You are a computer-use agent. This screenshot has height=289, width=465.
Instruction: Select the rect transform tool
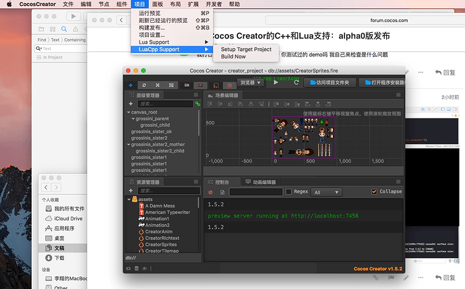(171, 85)
